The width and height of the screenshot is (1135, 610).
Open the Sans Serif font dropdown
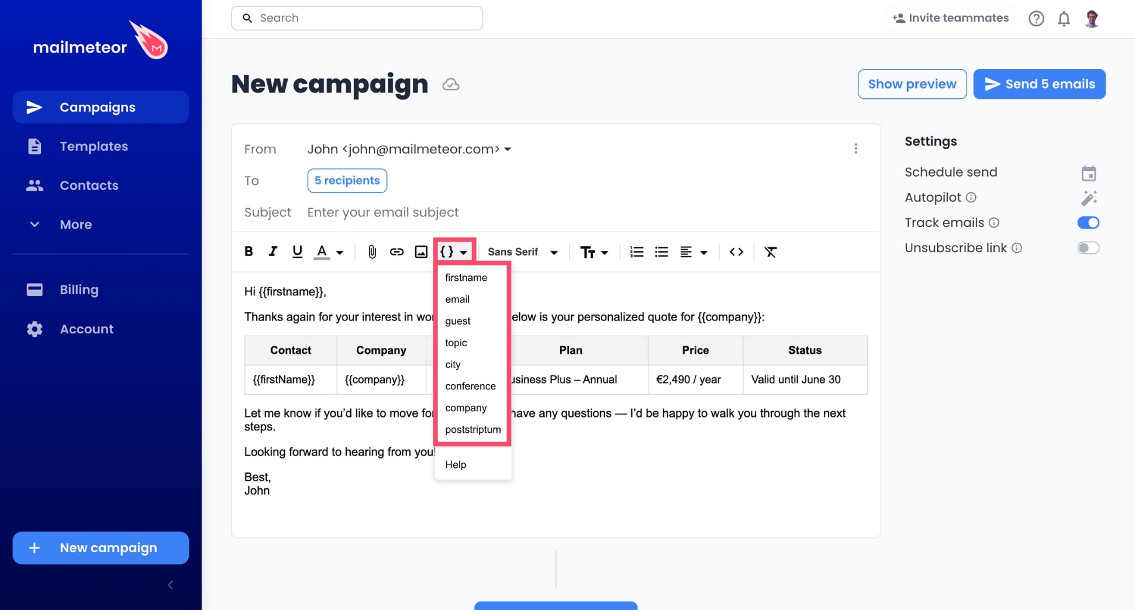pos(523,252)
